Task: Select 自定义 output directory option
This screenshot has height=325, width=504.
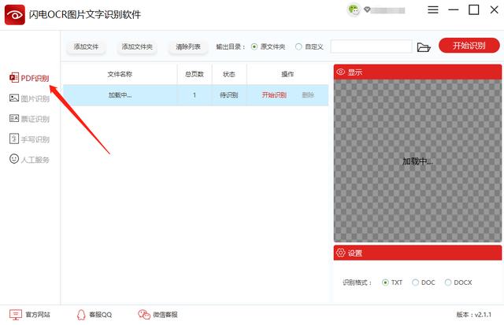Action: click(x=309, y=47)
